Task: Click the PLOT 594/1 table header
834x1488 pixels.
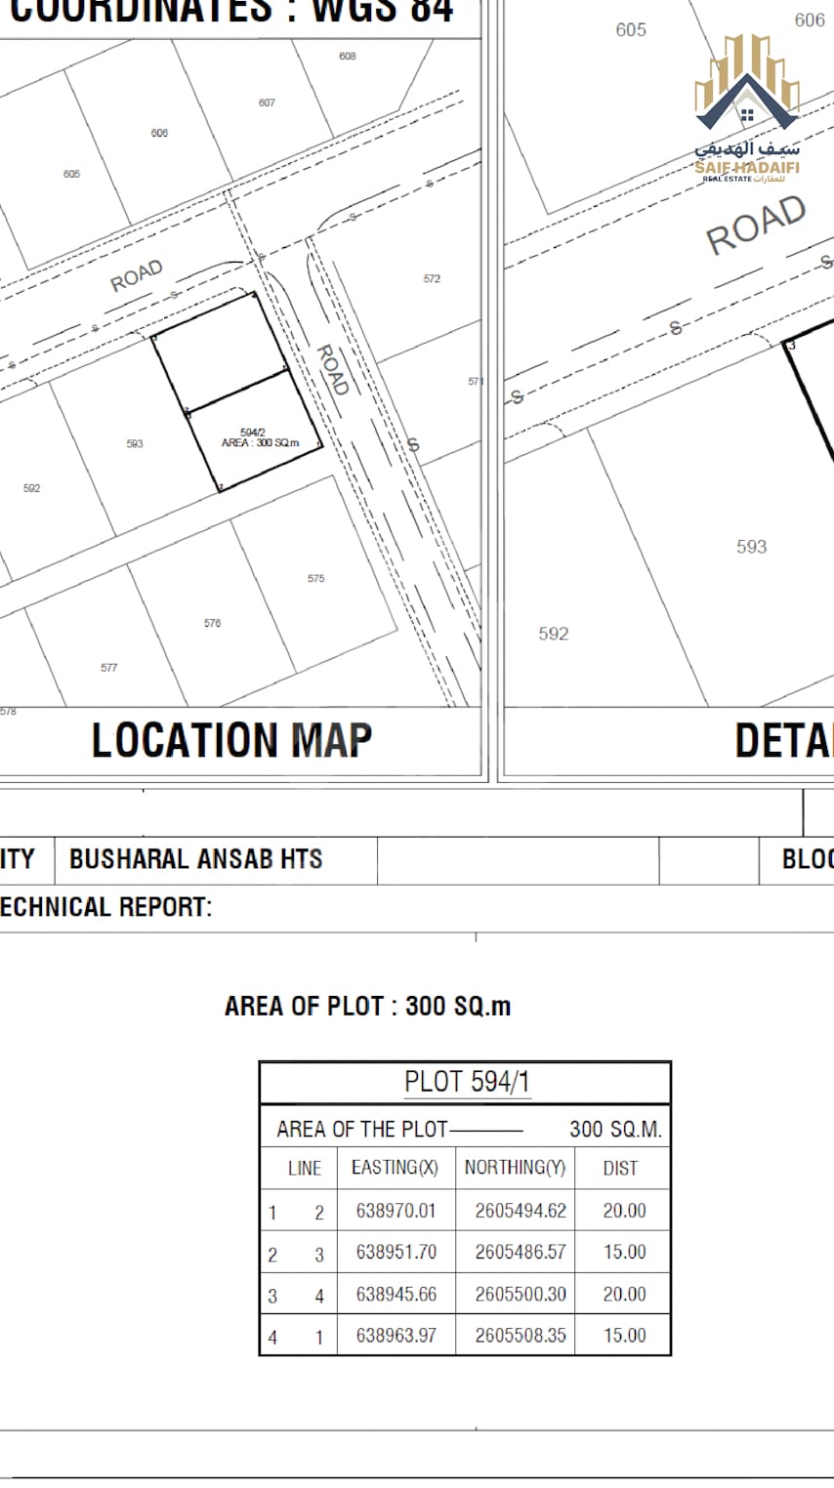Action: click(467, 1082)
